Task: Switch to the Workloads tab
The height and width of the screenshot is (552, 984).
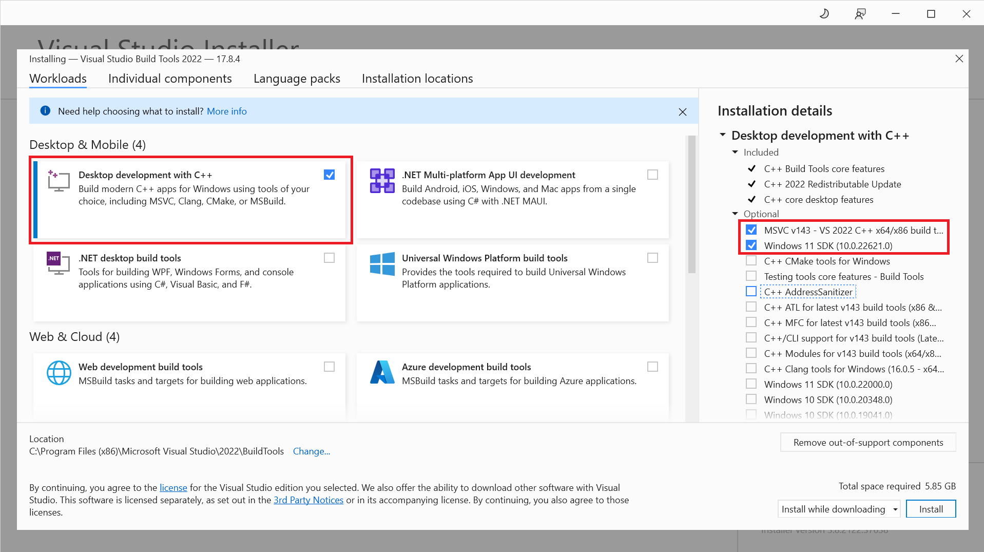Action: coord(58,79)
